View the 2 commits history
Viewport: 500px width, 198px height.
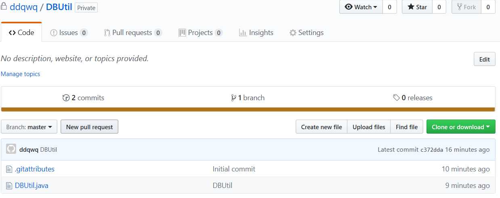[x=83, y=98]
